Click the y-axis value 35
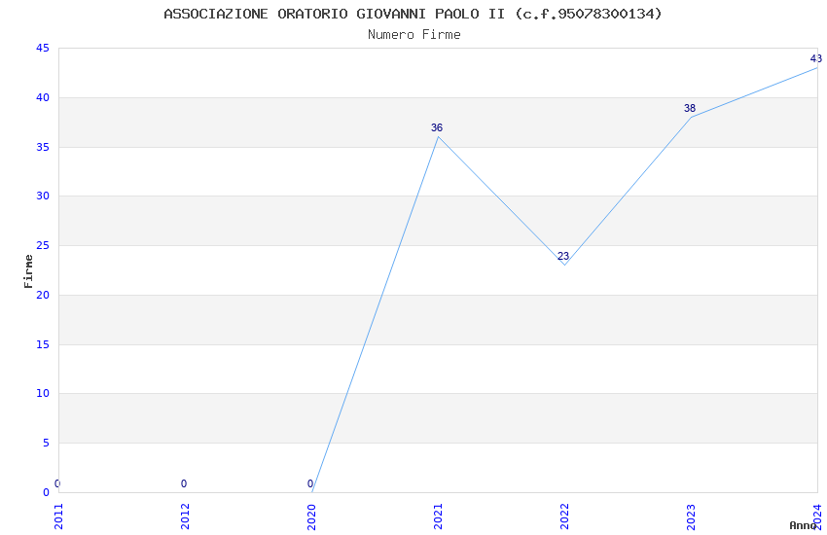Viewport: 827px width, 535px height. point(43,147)
